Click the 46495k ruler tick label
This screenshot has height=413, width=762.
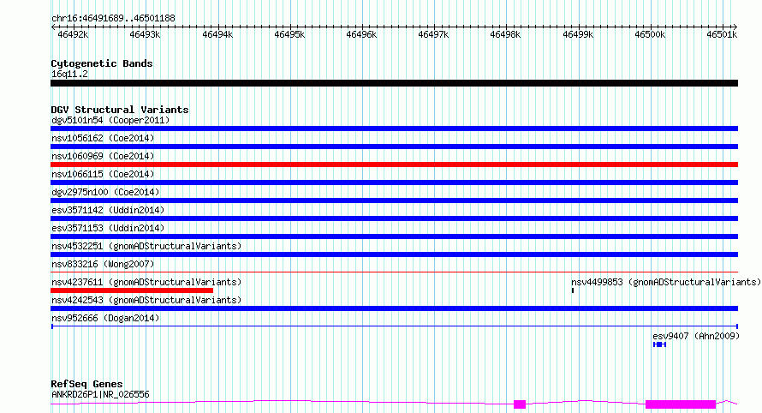pyautogui.click(x=289, y=34)
